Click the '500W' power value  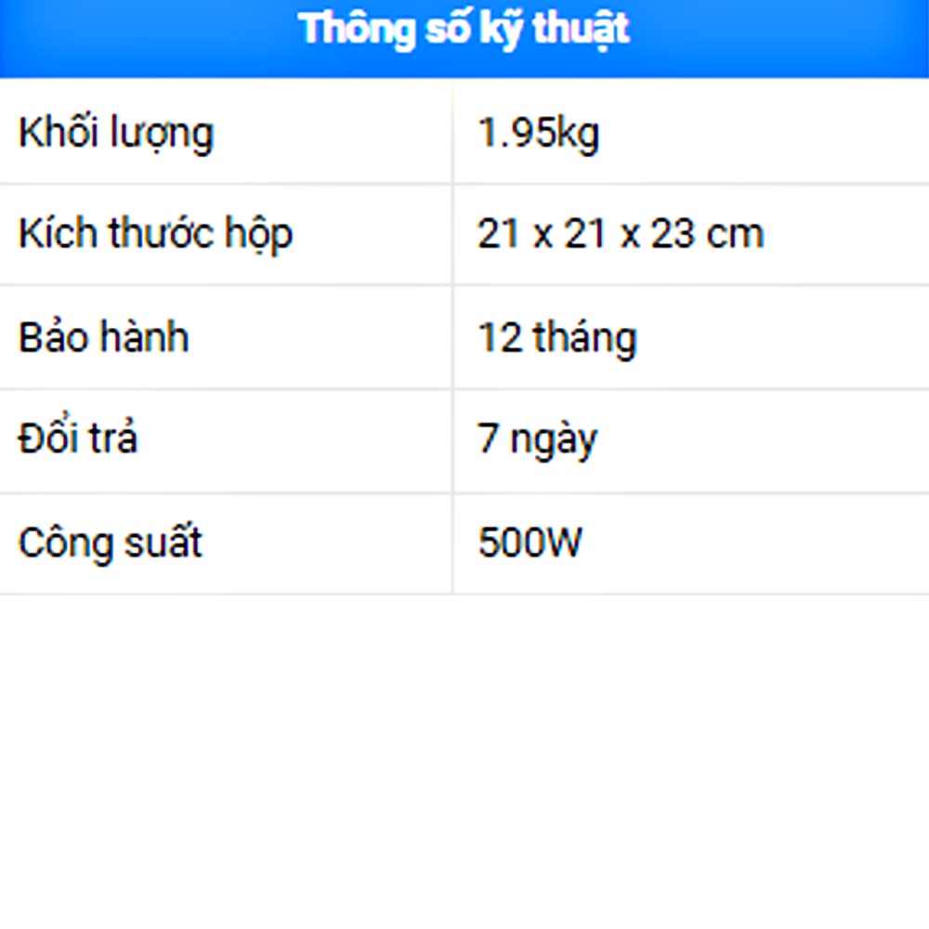530,543
